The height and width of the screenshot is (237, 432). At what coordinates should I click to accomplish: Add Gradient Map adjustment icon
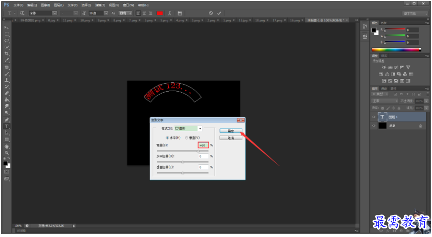coord(408,81)
